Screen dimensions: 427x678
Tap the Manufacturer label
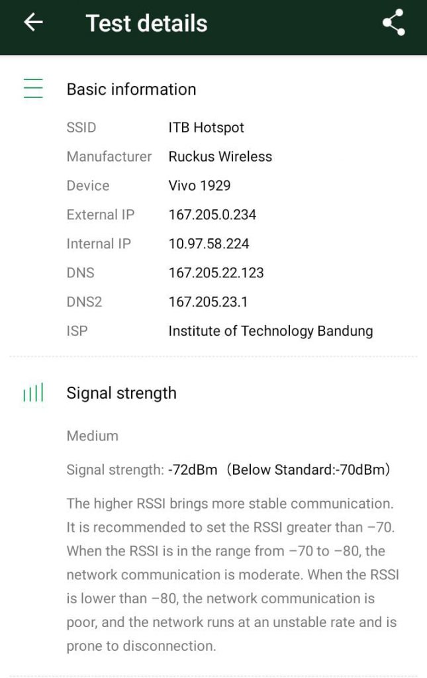click(x=109, y=156)
